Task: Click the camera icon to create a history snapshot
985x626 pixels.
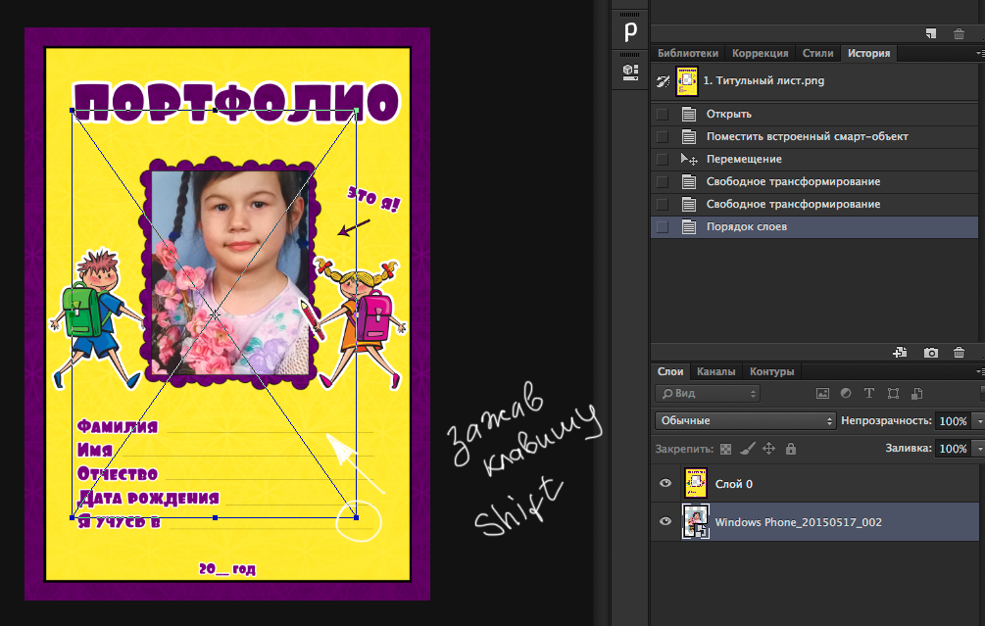Action: coord(931,353)
